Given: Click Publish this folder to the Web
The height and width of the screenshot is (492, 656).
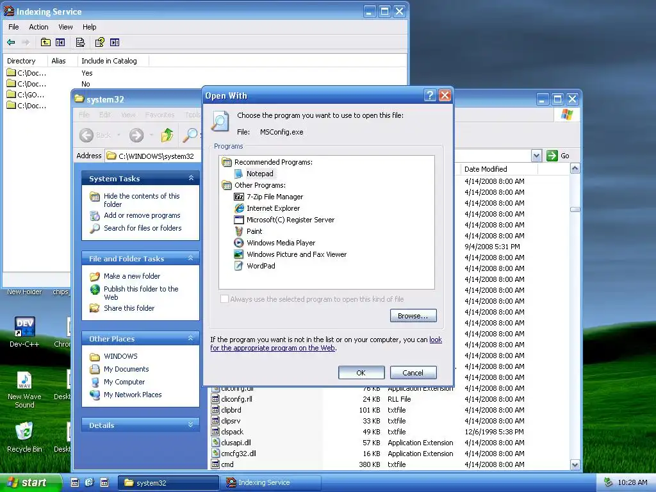Looking at the screenshot, I should point(141,293).
